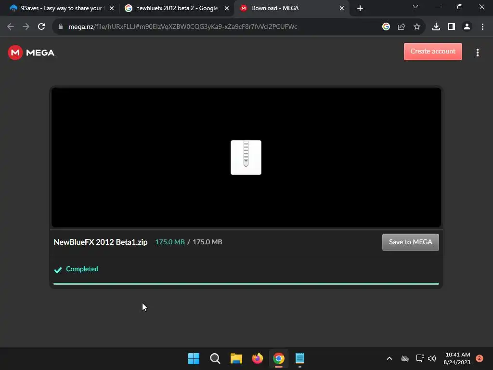Click the Completed status text
Viewport: 493px width, 370px height.
[x=82, y=269]
